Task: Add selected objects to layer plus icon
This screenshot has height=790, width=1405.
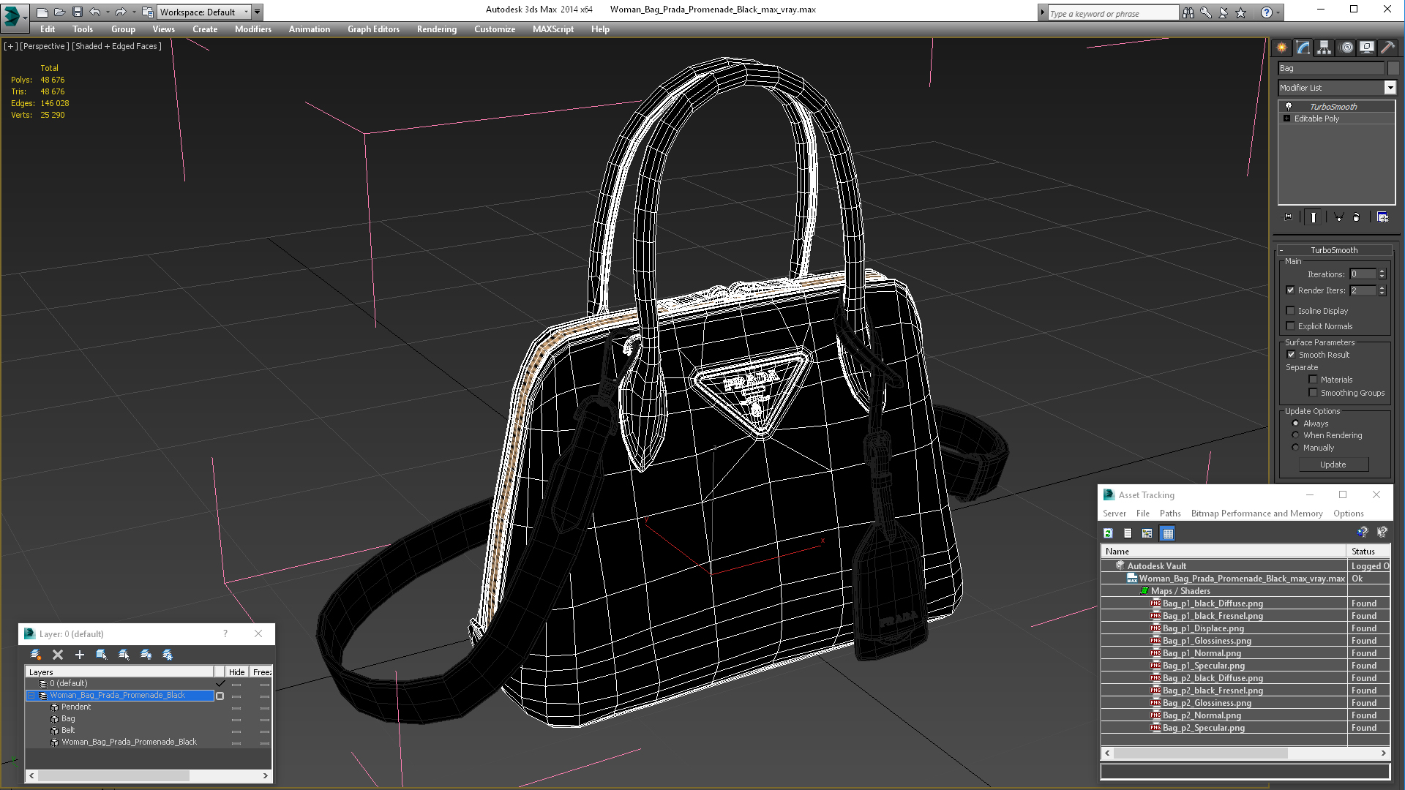Action: (80, 655)
